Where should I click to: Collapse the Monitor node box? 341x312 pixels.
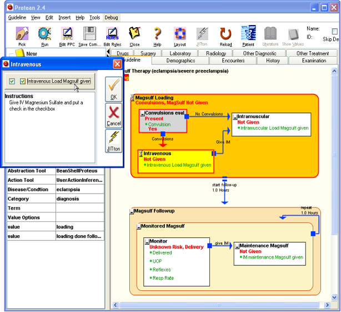(146, 241)
